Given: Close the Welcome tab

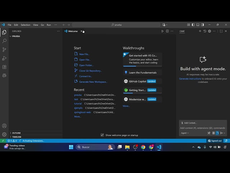Looking at the screenshot, I should [x=82, y=31].
